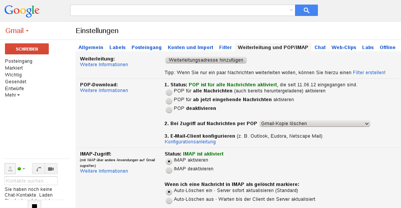Choose the IMAP deaktivieren radio button
This screenshot has width=401, height=208.
coord(169,170)
